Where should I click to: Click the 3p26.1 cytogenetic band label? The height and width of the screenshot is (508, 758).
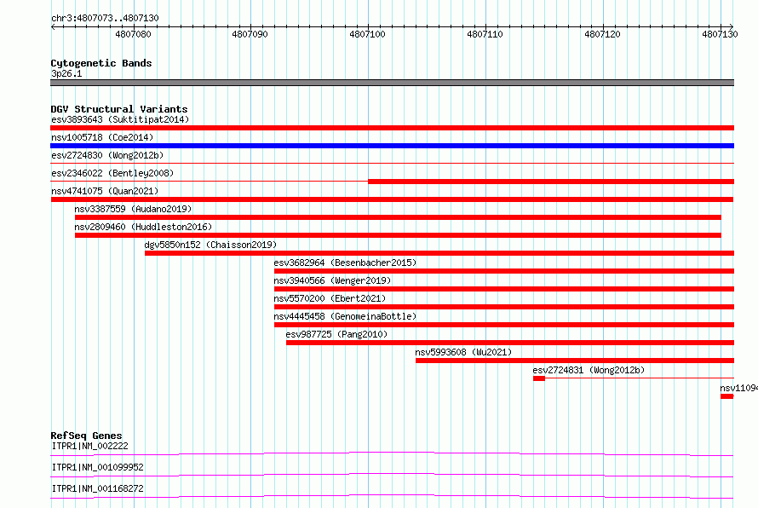(x=66, y=73)
